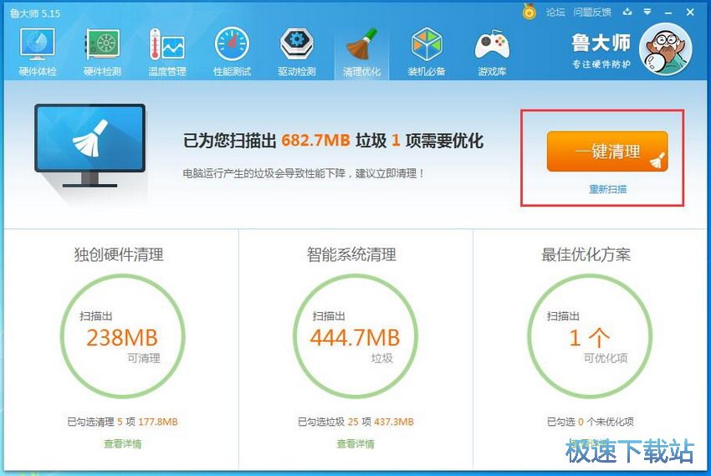Click the 已勾选 0 个未优化项 text

(x=590, y=422)
